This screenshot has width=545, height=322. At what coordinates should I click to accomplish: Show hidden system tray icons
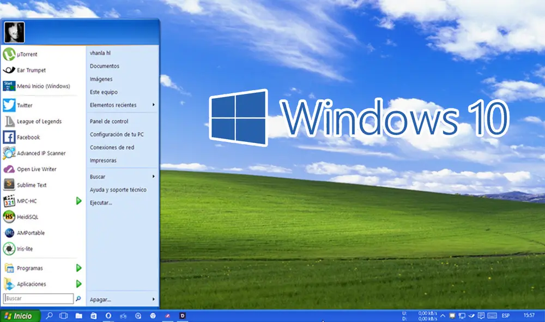442,315
